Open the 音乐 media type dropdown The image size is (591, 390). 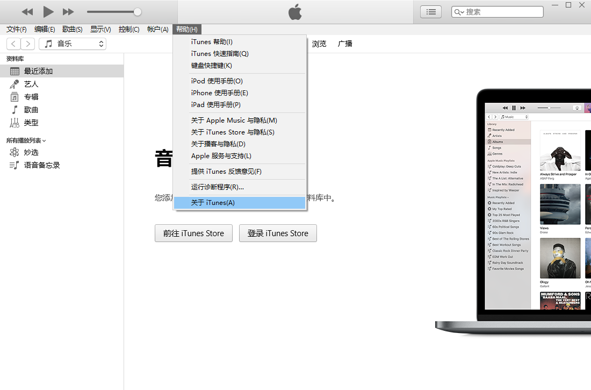click(x=73, y=44)
